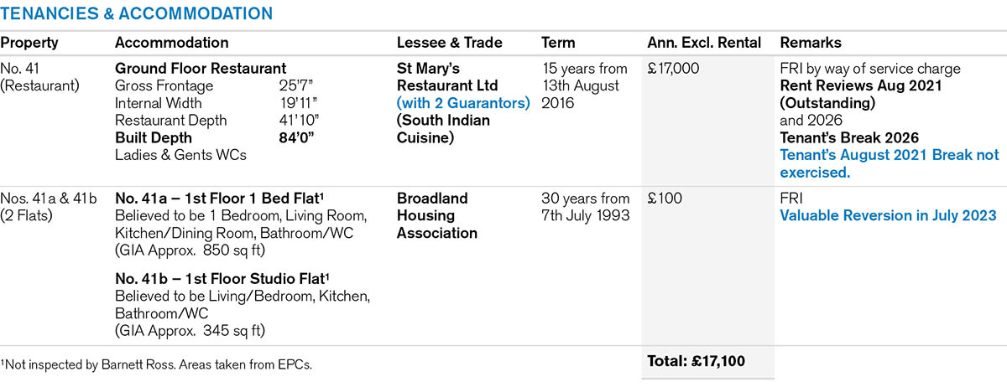Click the "Accommodation" column header
Viewport: 1007px width, 387px height.
tap(171, 43)
